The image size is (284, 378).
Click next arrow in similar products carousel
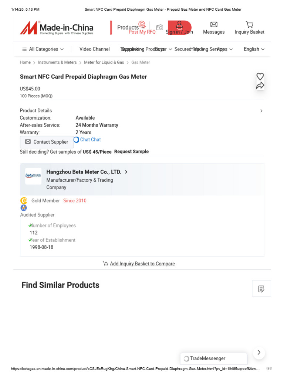[x=259, y=353]
